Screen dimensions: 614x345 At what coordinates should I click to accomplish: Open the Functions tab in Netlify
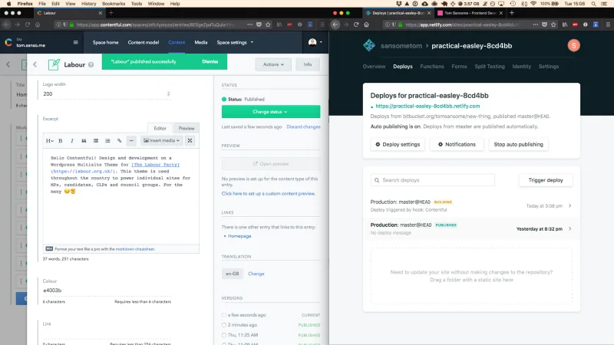coord(432,67)
